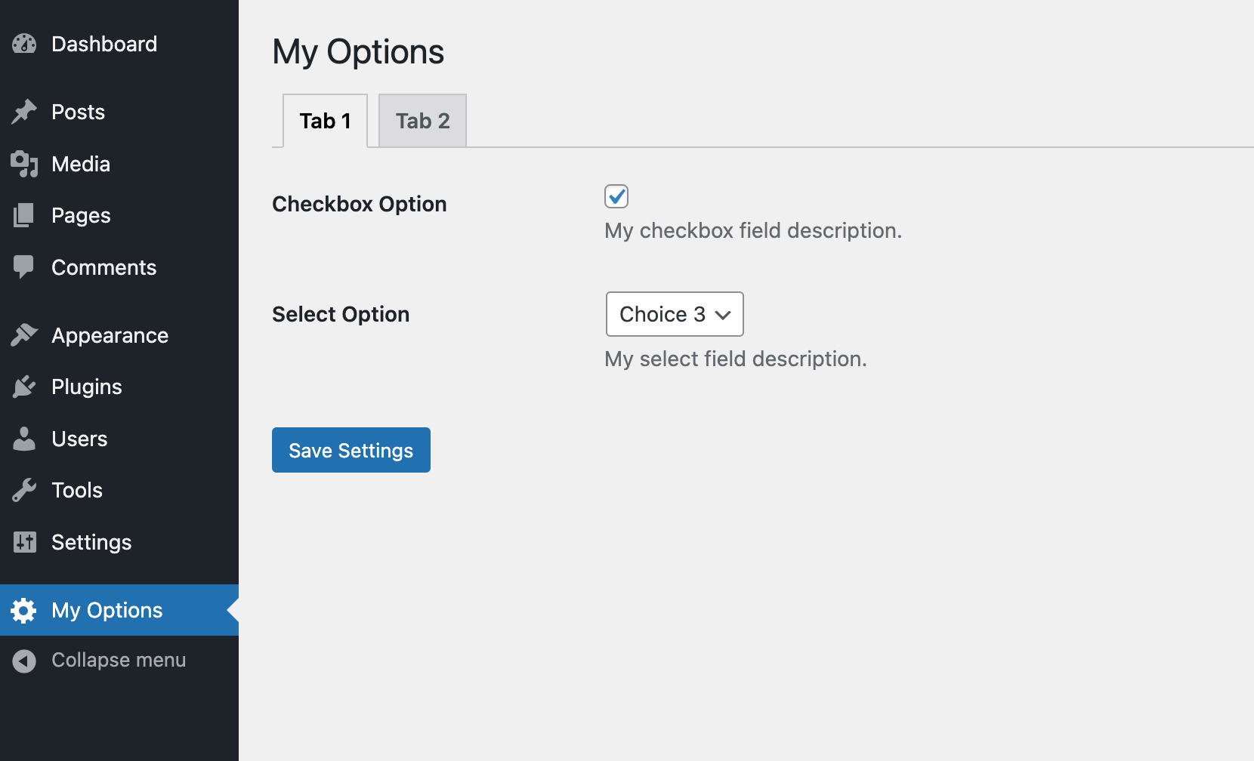Click the My Options gear icon
This screenshot has height=761, width=1254.
tap(24, 610)
